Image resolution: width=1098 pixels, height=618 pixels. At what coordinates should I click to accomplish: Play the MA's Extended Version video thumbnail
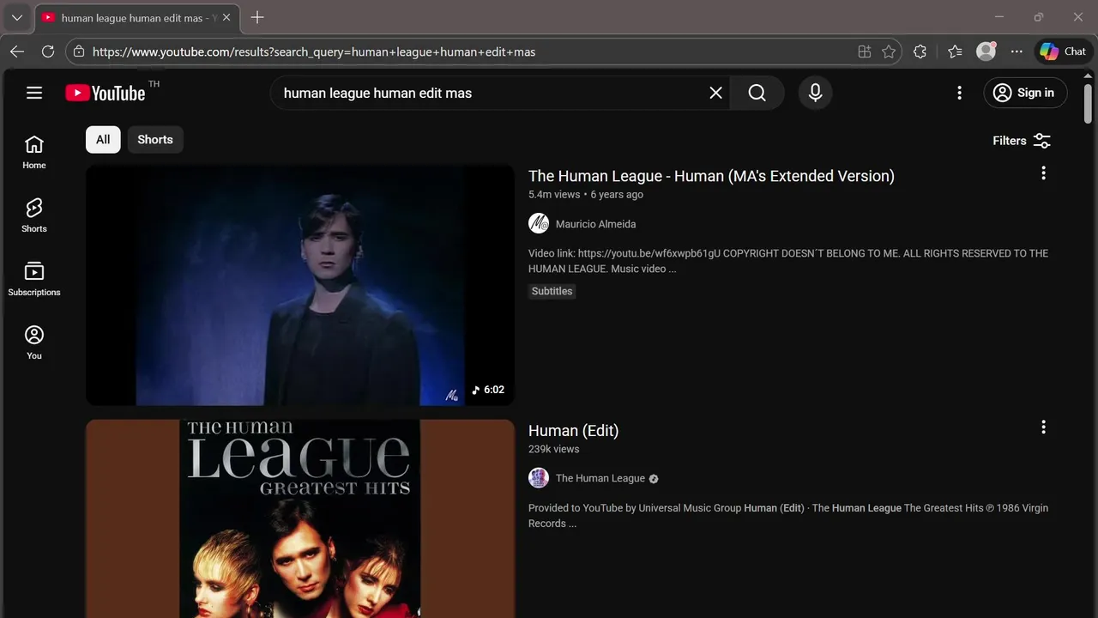[x=300, y=285]
